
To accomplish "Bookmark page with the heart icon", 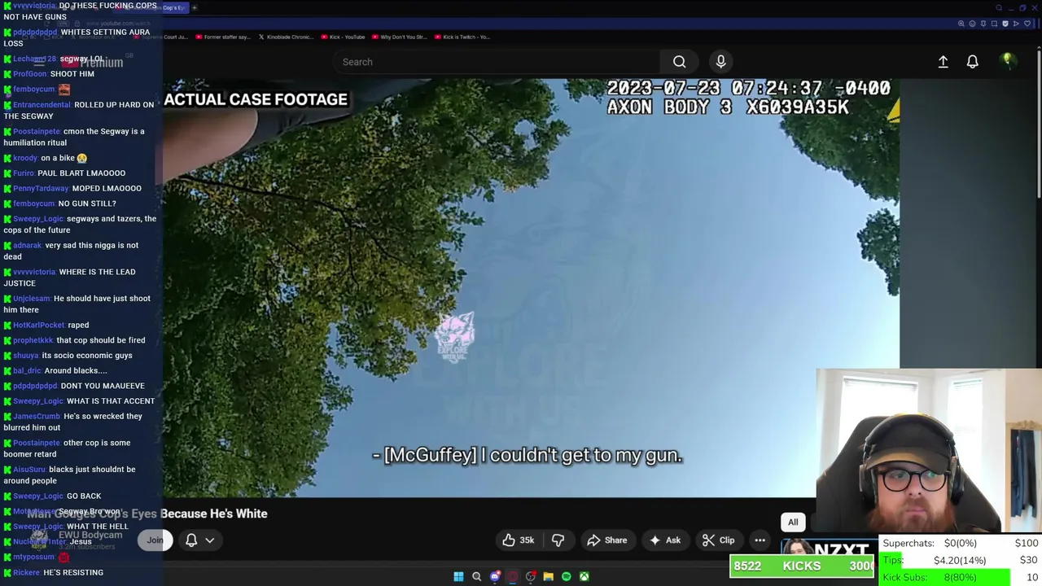I will coord(1027,24).
